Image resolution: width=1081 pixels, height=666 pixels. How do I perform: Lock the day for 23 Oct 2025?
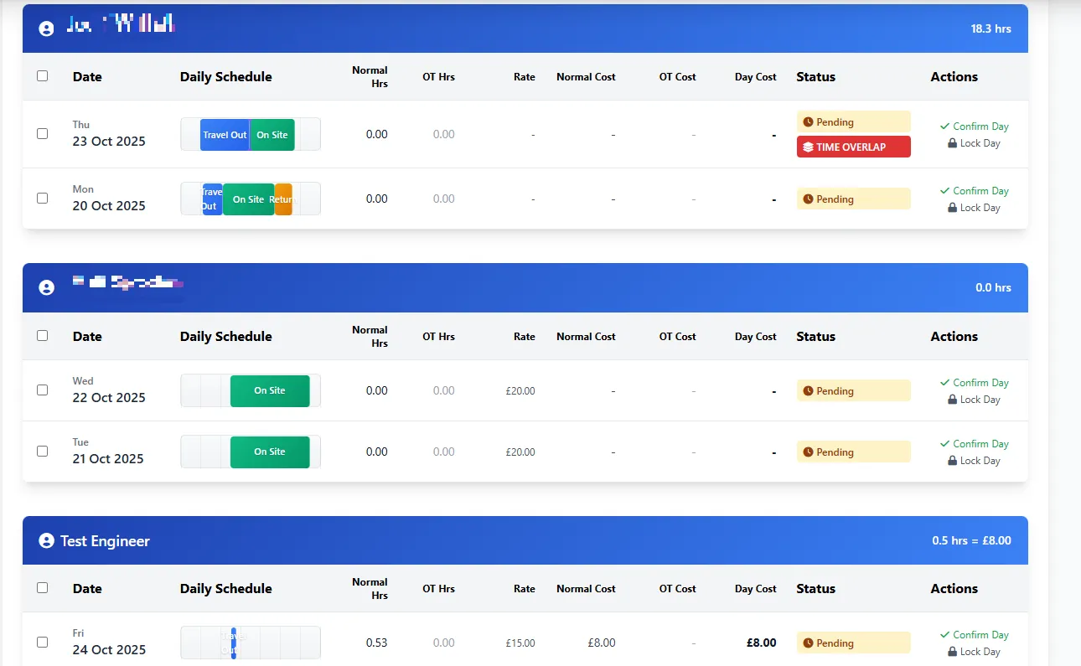coord(974,143)
